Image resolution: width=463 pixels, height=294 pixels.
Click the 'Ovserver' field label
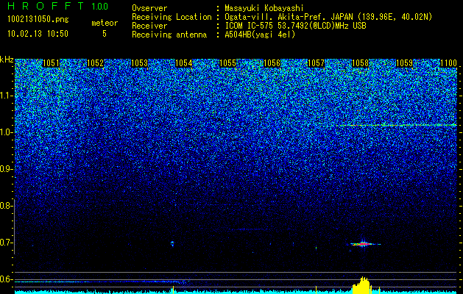tap(149, 8)
